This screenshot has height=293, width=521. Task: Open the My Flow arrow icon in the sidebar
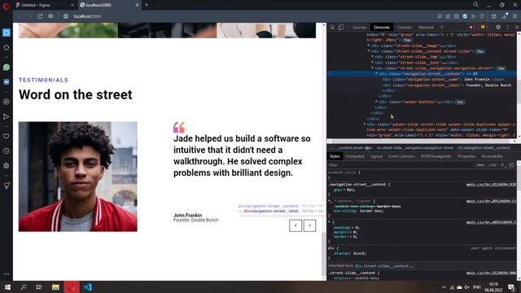[x=7, y=116]
